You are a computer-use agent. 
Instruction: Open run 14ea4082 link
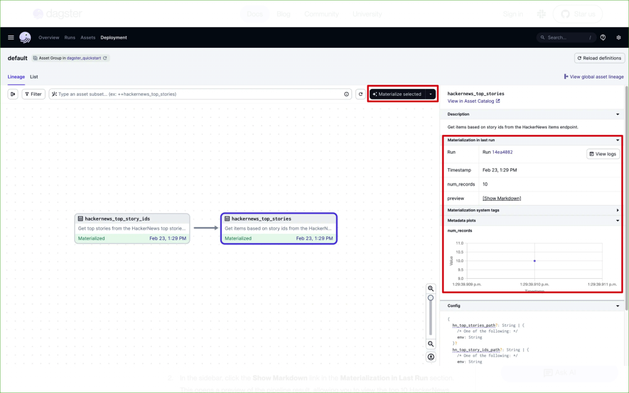click(502, 152)
